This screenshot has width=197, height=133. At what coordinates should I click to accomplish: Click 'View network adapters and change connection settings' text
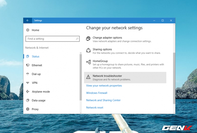click(x=122, y=41)
